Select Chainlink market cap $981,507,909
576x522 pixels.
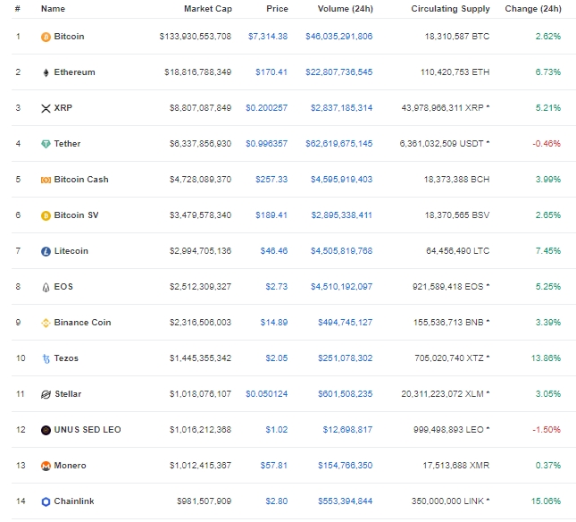tap(205, 501)
